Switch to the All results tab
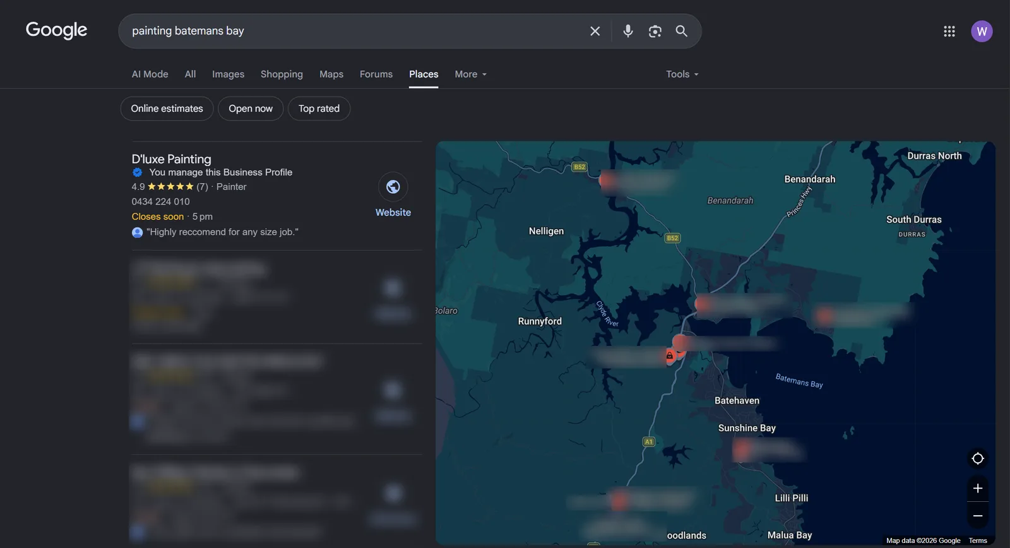 (x=190, y=74)
